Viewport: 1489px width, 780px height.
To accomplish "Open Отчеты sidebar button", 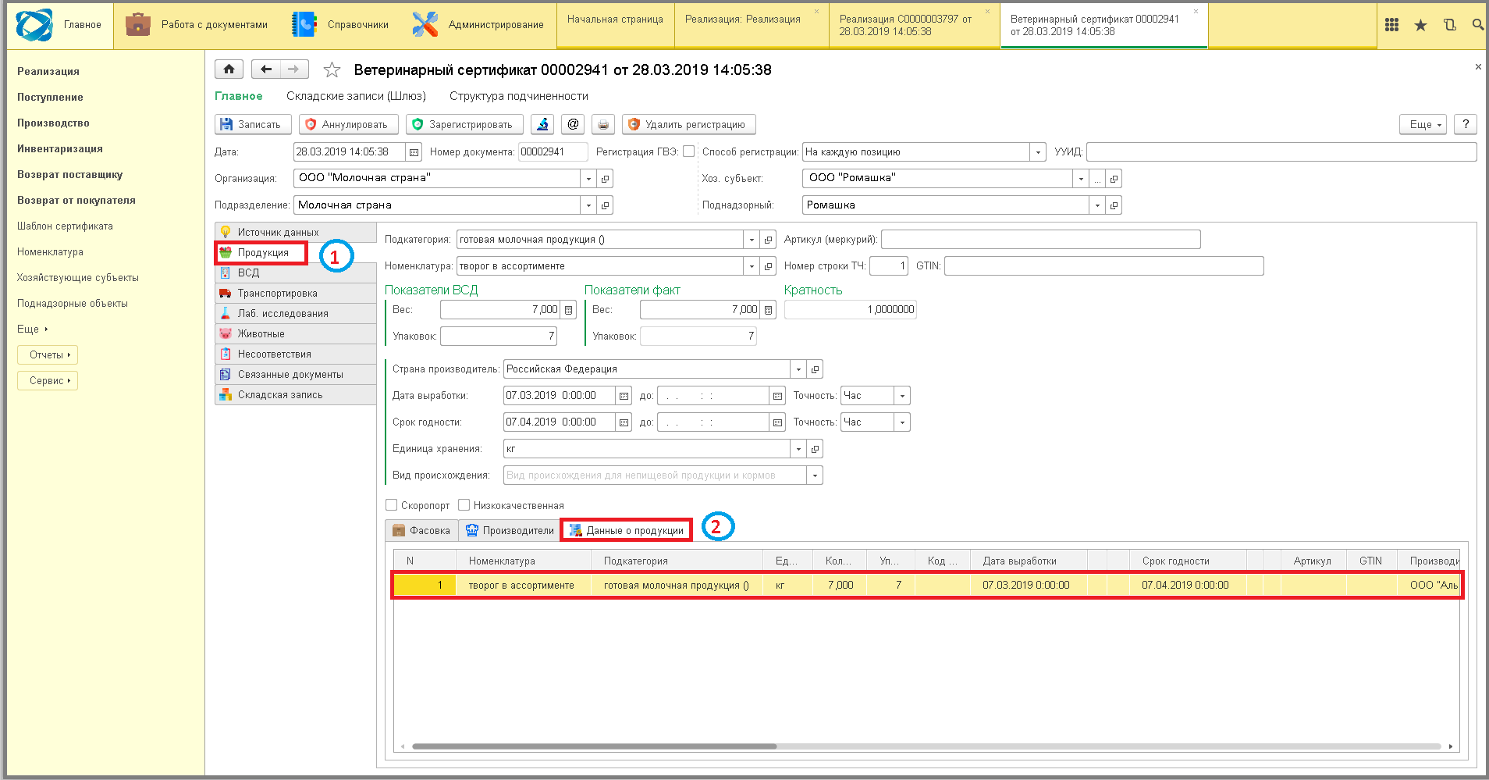I will [48, 354].
